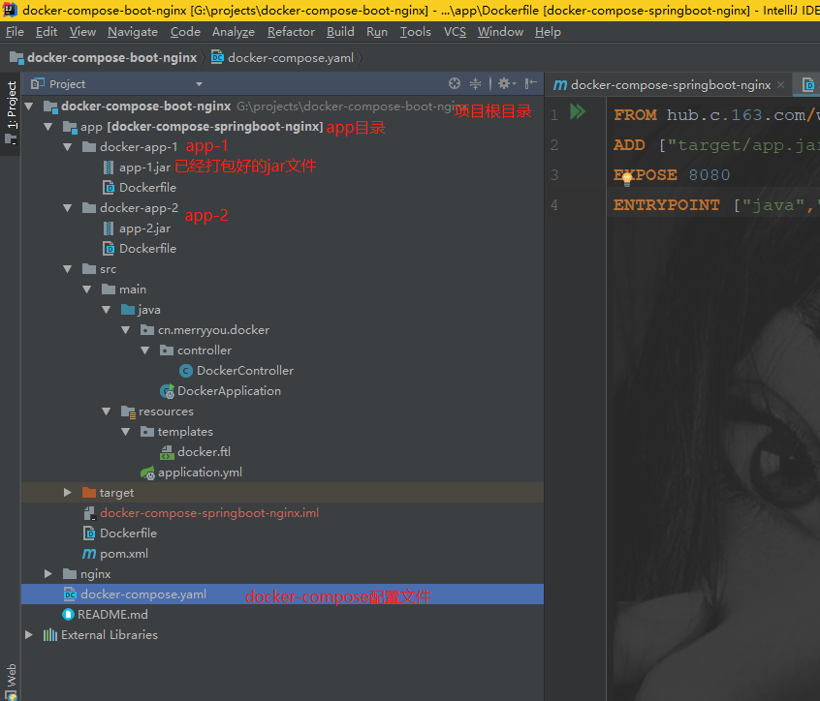This screenshot has height=701, width=820.
Task: Click the orange target folder icon
Action: pyautogui.click(x=89, y=493)
